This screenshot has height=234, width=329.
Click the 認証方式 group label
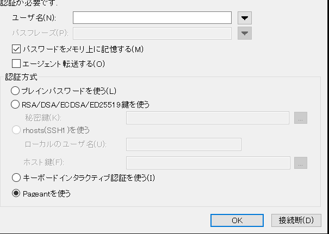pos(21,77)
